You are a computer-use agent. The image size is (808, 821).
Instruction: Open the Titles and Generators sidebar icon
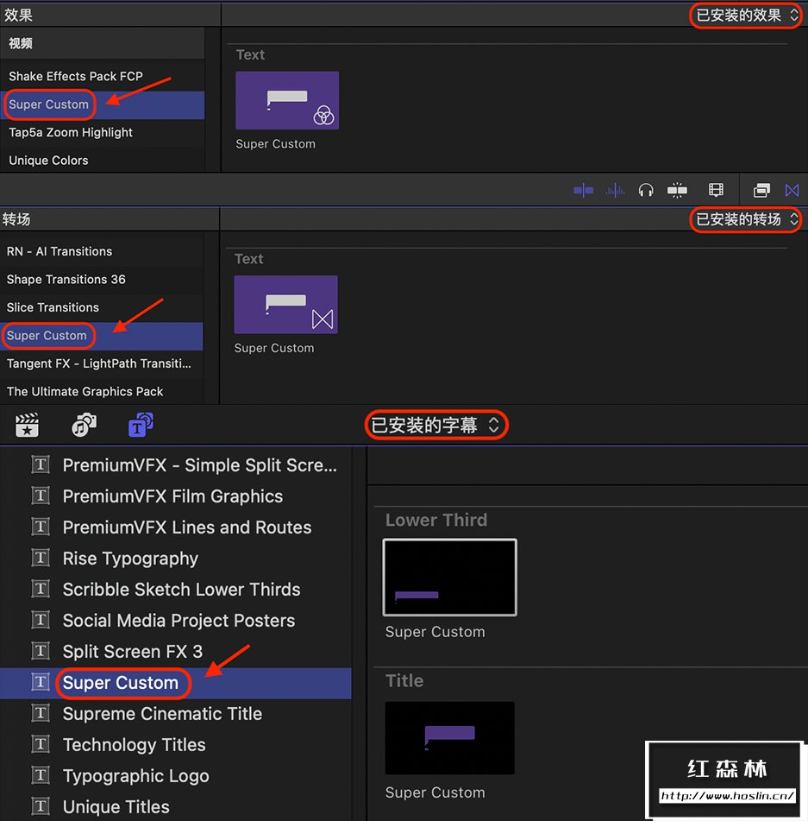(x=141, y=425)
